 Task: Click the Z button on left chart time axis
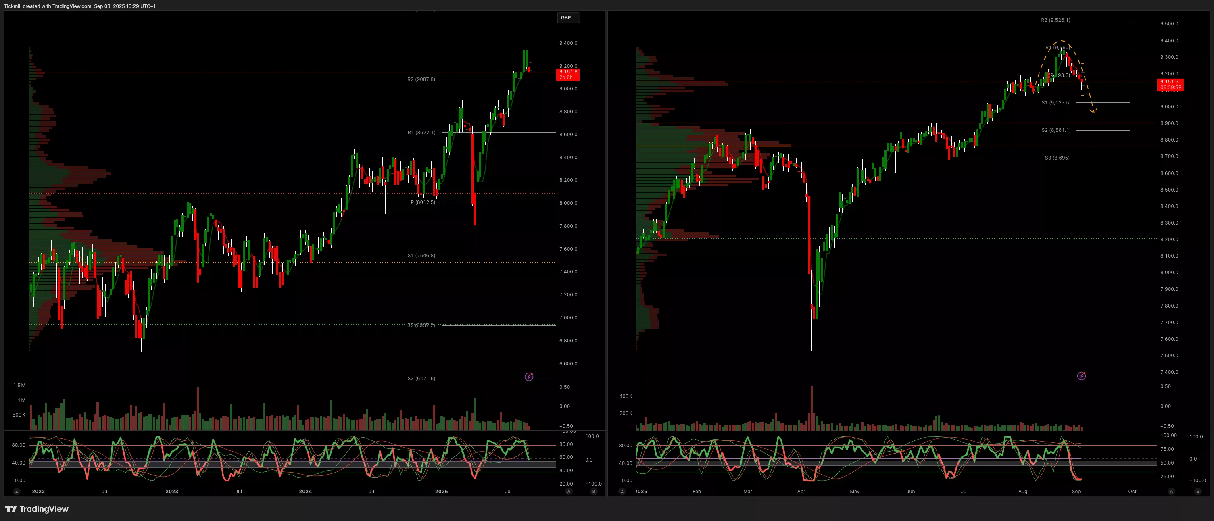point(17,491)
